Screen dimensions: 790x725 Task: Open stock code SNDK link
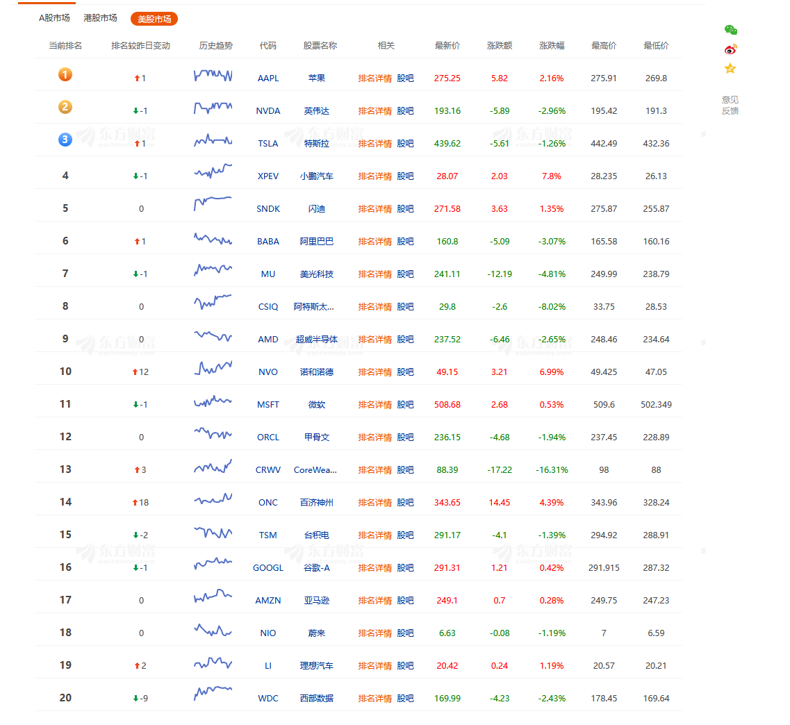point(268,209)
